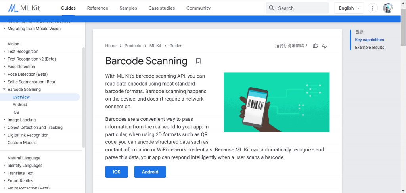
Task: Click the thumbs down not helpful icon
Action: click(325, 46)
